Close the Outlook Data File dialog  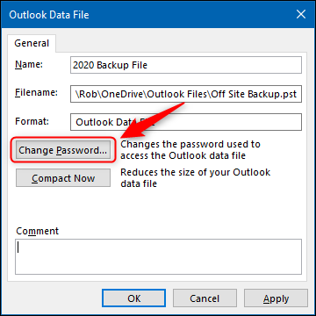pyautogui.click(x=301, y=14)
